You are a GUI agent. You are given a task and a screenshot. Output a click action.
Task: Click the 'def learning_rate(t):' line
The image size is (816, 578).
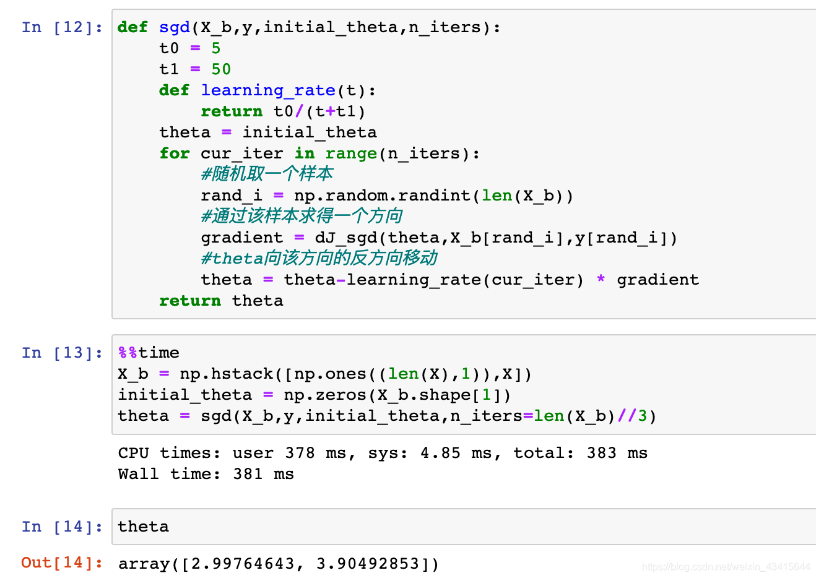(267, 90)
